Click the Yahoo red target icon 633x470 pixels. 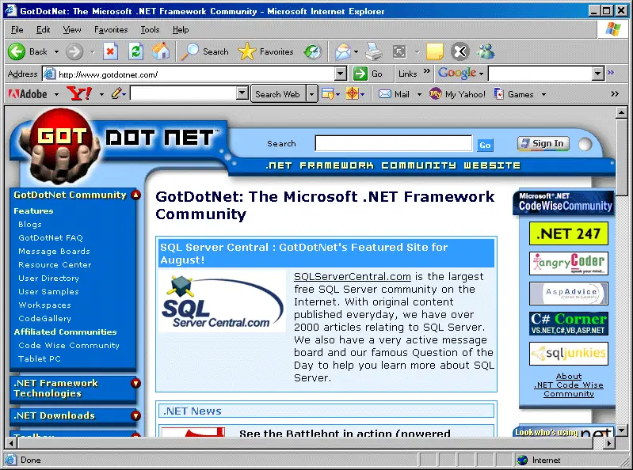353,94
